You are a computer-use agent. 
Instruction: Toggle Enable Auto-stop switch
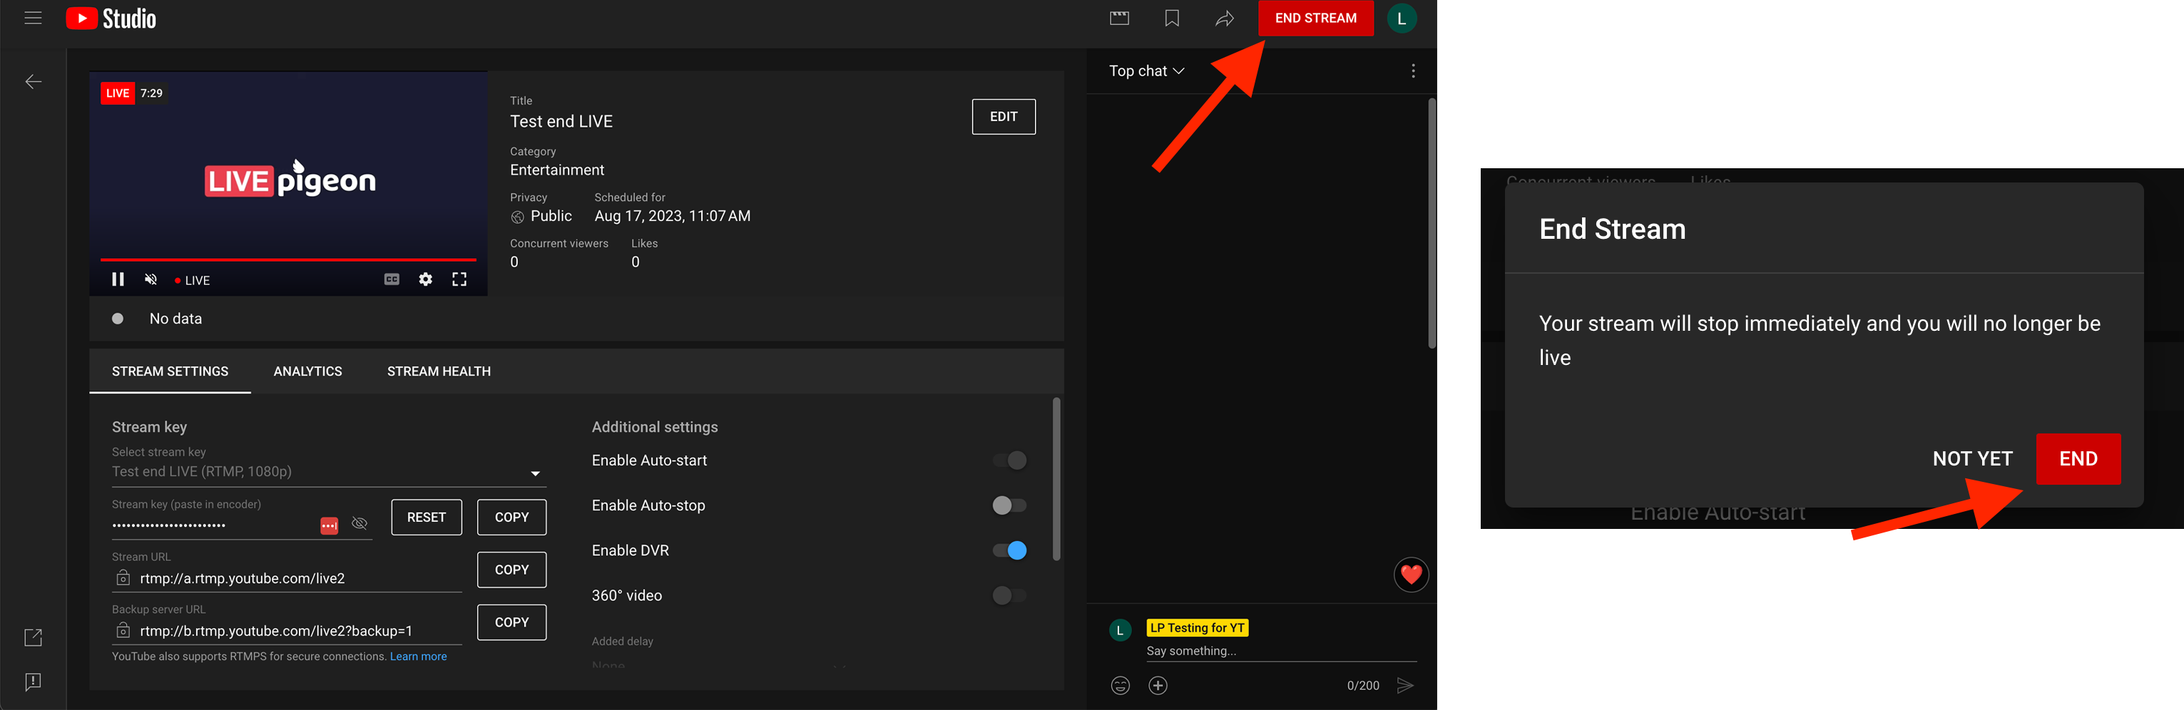(1010, 505)
